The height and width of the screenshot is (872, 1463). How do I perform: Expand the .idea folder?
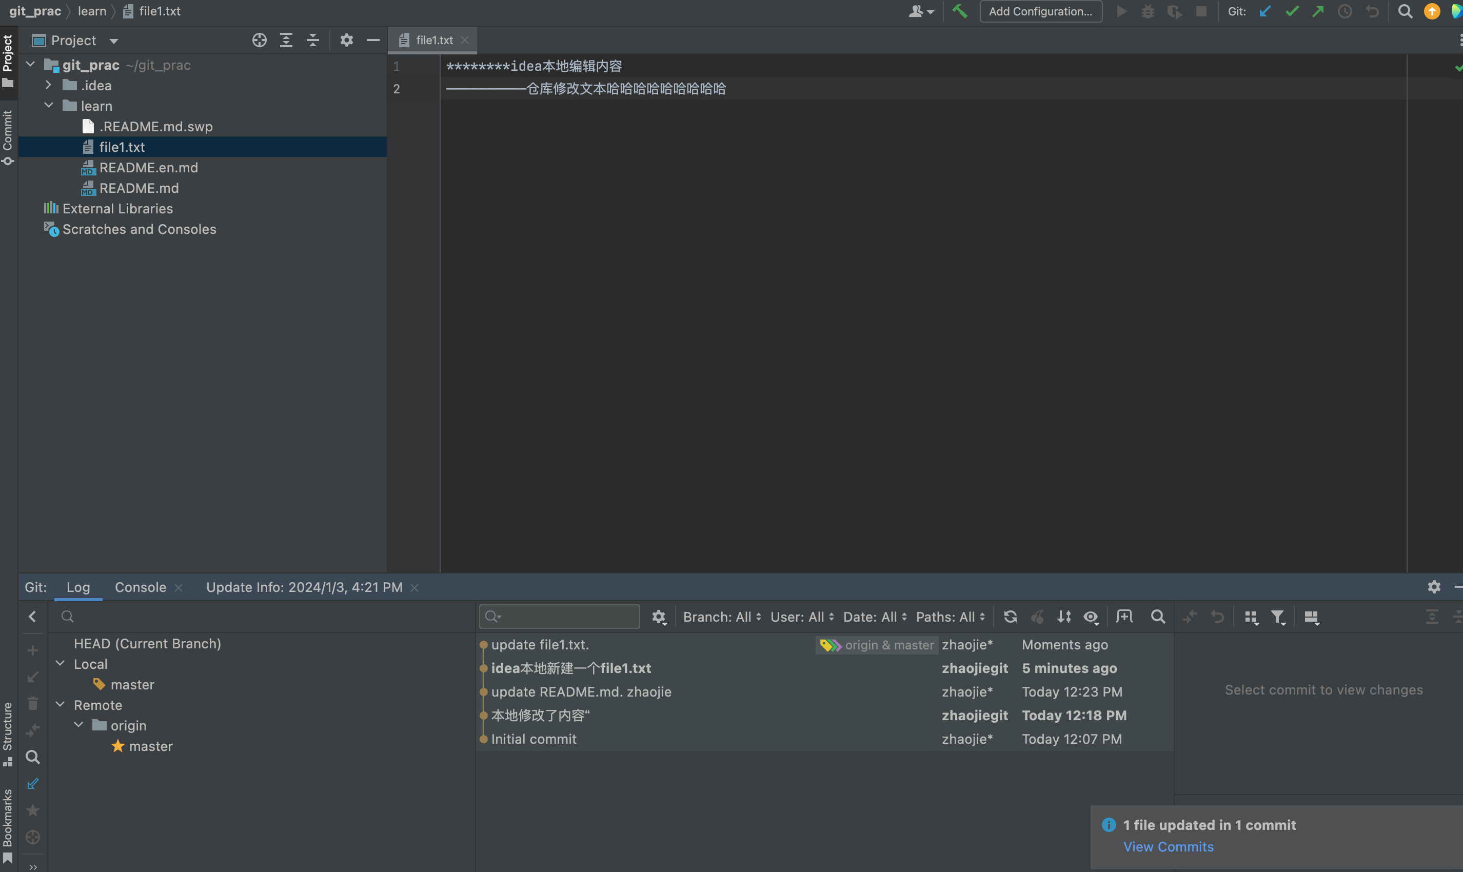pyautogui.click(x=49, y=85)
